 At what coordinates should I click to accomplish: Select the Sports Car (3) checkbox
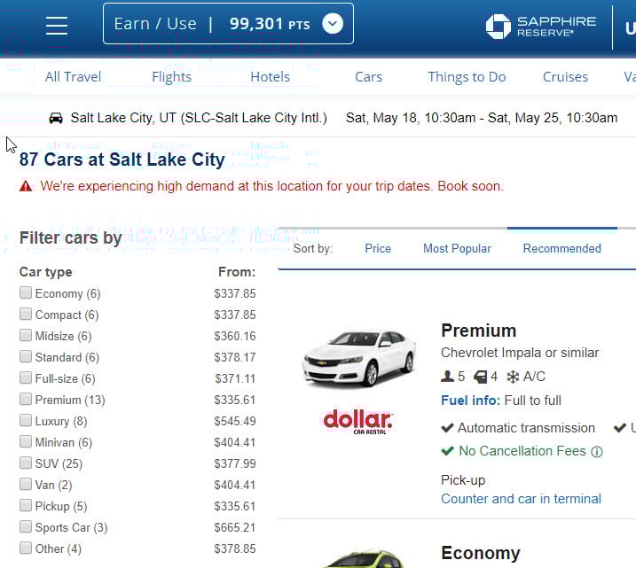[x=26, y=526]
